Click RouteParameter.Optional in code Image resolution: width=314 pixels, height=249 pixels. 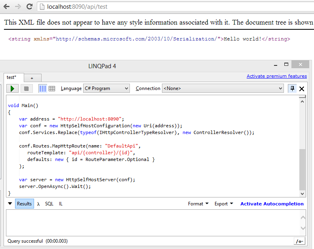point(117,159)
